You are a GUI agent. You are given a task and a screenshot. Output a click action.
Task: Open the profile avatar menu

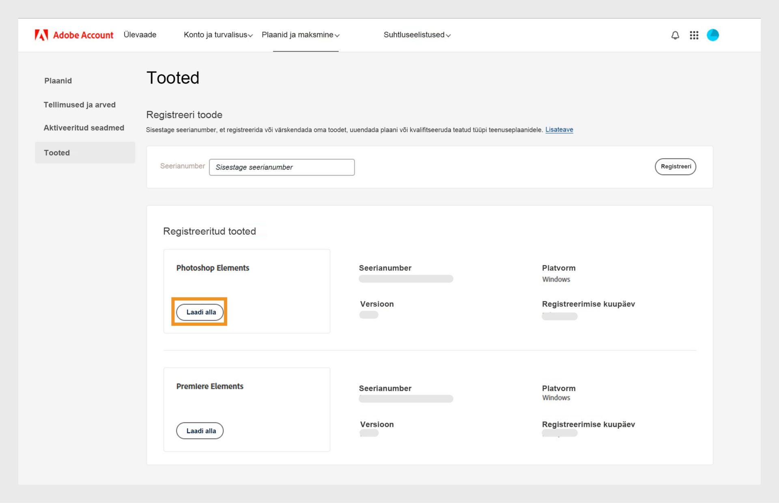[713, 35]
